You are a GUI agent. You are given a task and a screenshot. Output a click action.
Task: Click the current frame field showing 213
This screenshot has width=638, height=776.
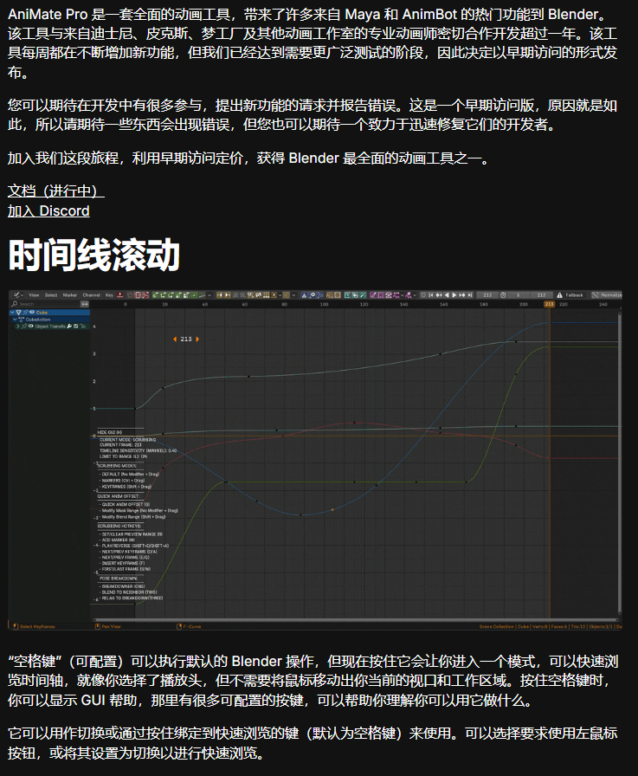click(x=487, y=295)
